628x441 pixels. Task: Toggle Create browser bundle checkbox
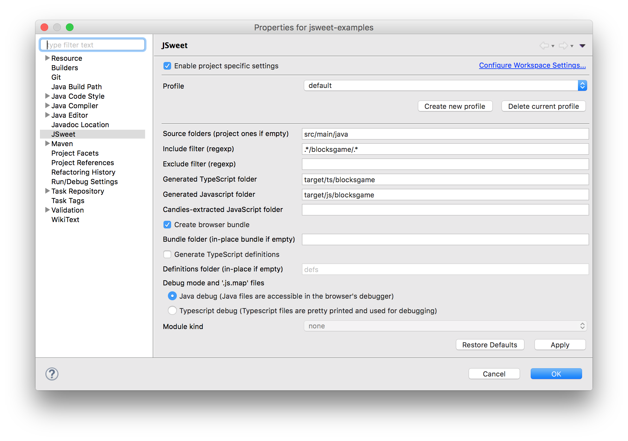(167, 225)
